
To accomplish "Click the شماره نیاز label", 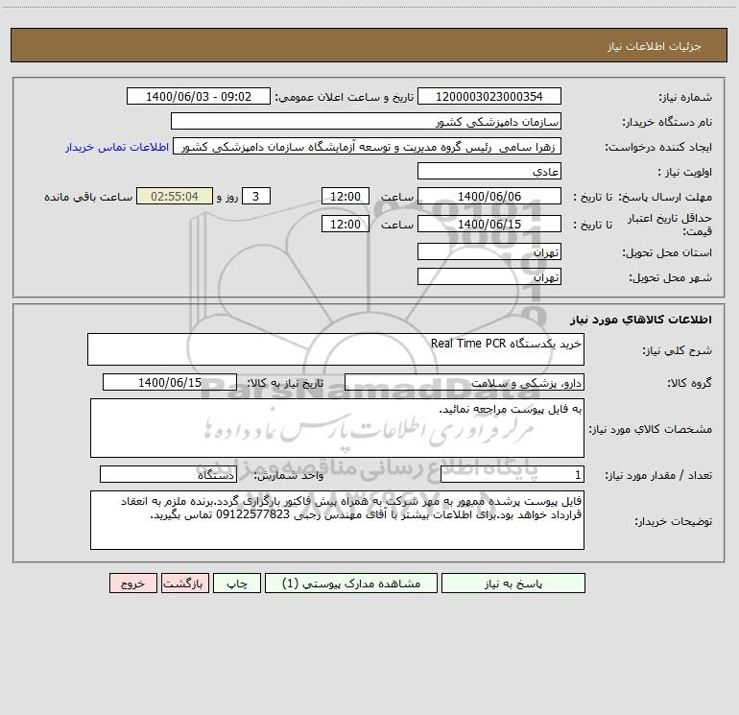I will click(685, 98).
